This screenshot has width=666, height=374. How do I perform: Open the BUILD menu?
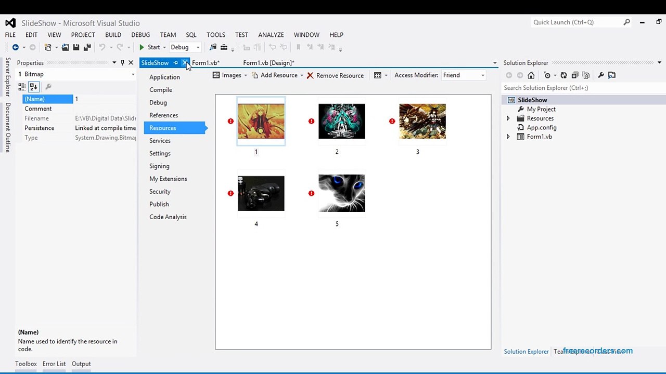click(x=113, y=35)
